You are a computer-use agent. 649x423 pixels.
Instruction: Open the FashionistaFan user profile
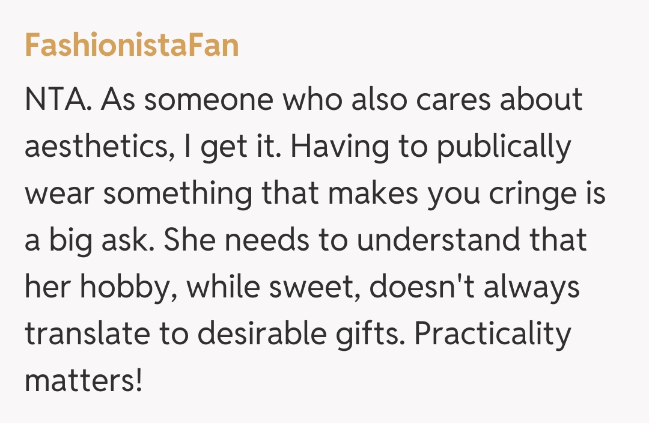(132, 45)
